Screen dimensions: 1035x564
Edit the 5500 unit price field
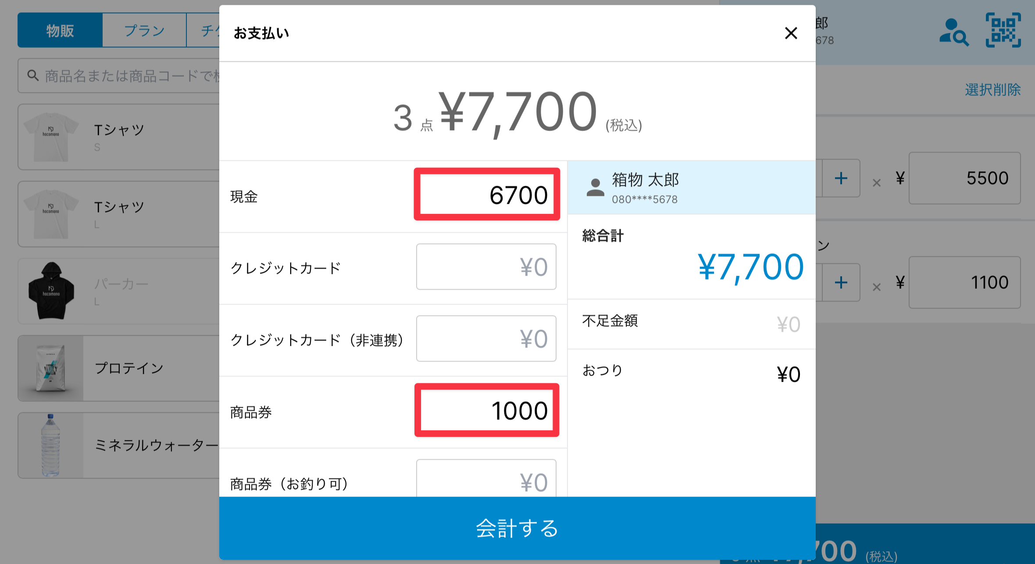pos(964,178)
